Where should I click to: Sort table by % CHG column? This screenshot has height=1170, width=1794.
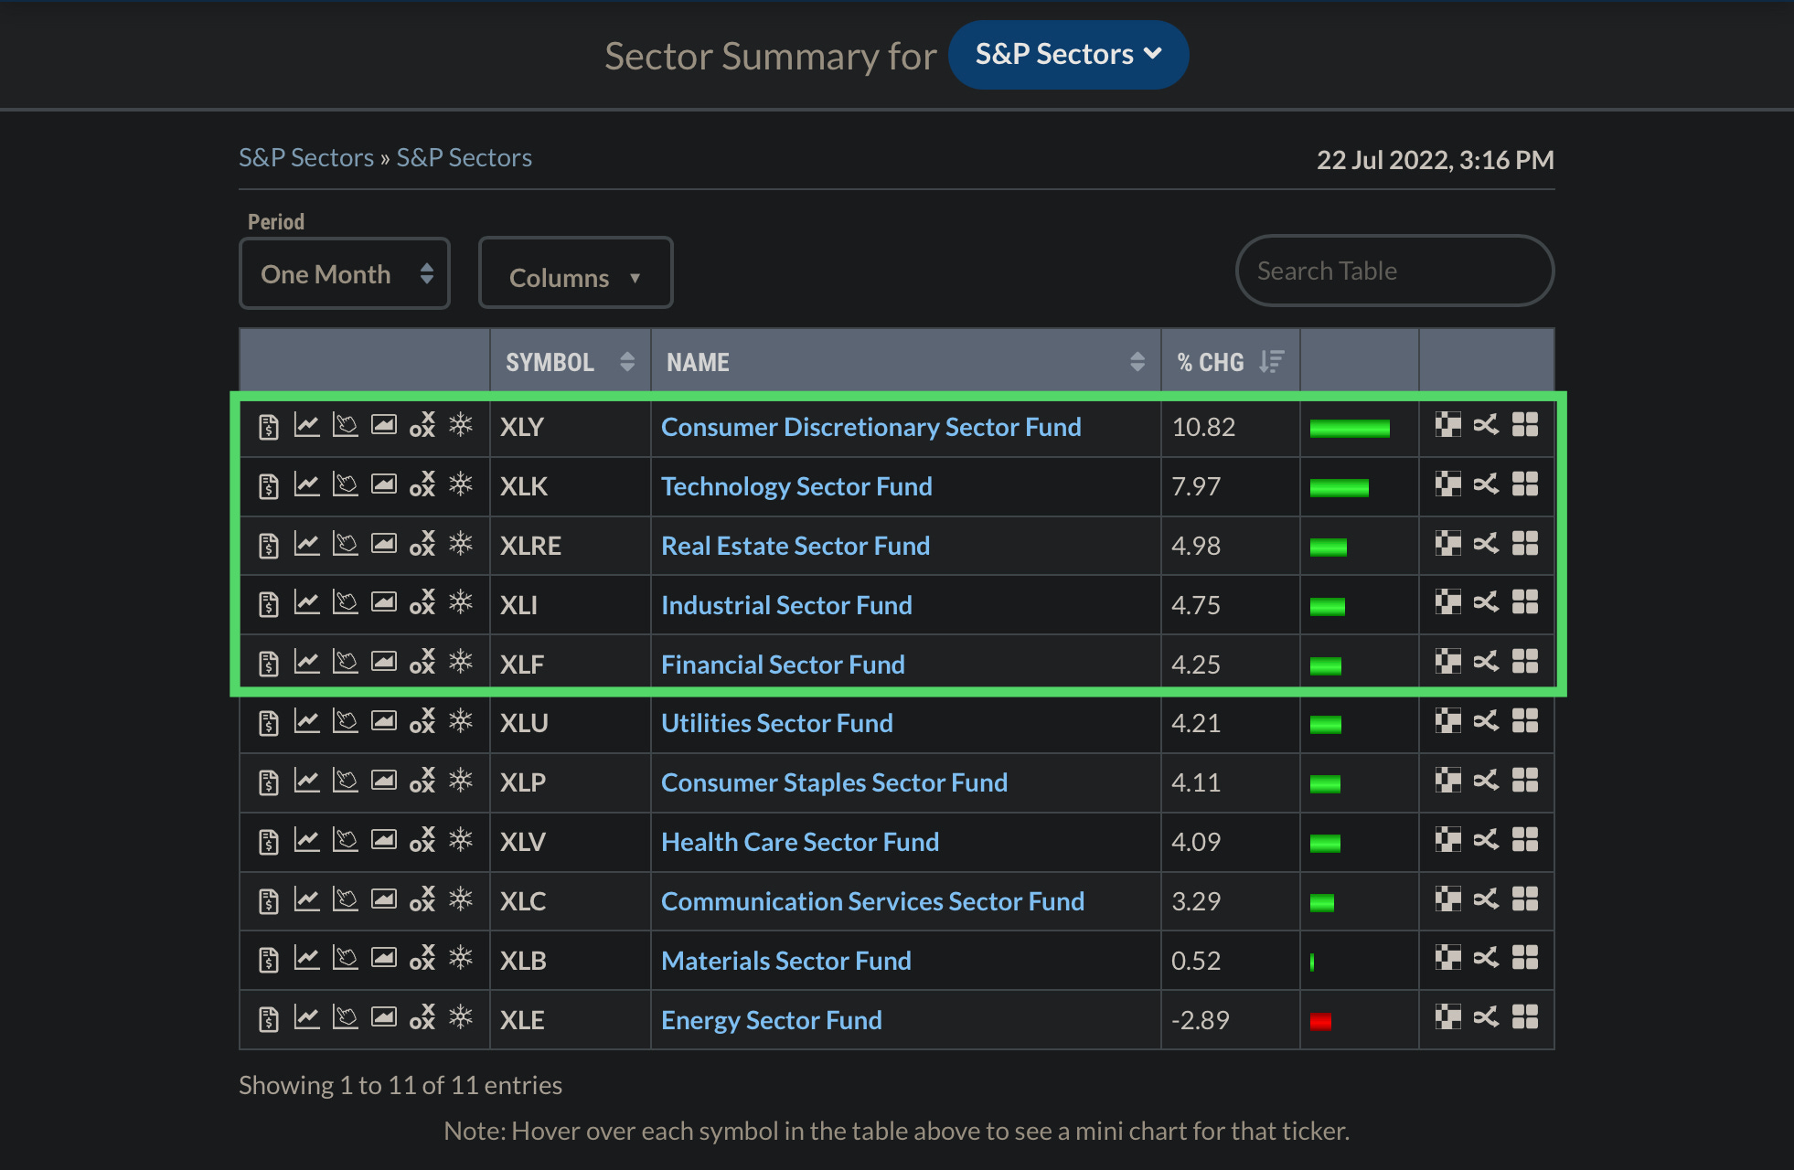click(x=1230, y=362)
